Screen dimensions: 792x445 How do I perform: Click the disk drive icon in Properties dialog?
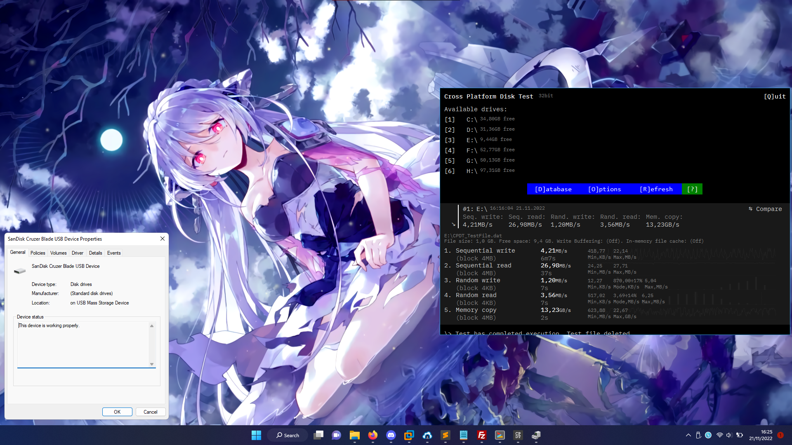pos(20,271)
